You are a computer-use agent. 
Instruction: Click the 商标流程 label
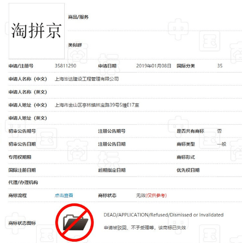click(x=18, y=195)
